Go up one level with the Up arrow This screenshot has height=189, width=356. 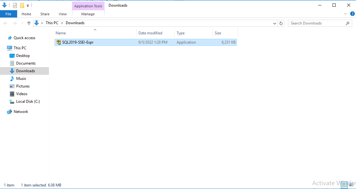(29, 23)
